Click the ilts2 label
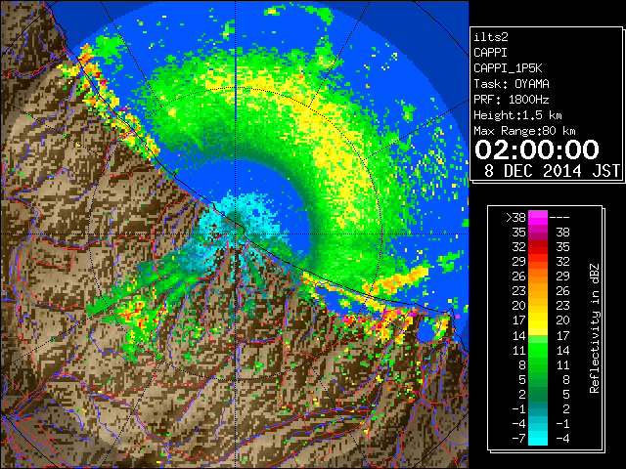This screenshot has height=469, width=626. click(x=491, y=37)
